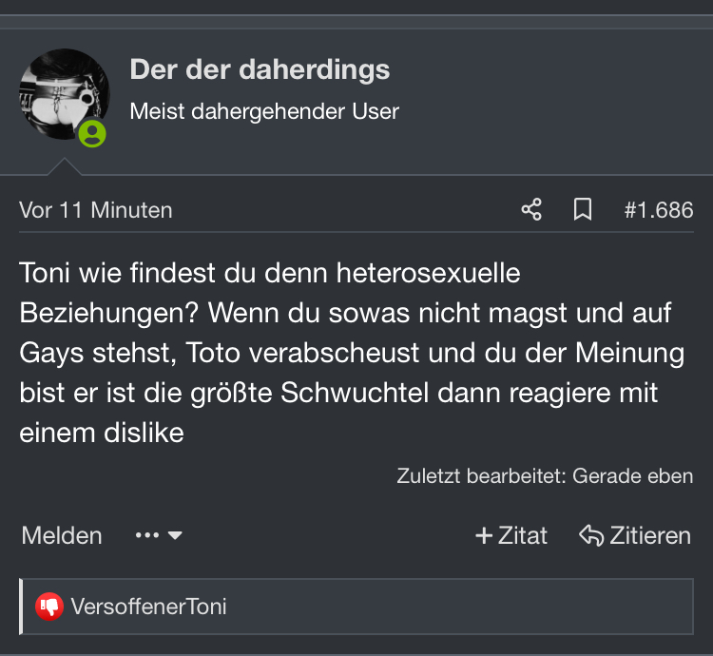
Task: Click the three dots more-options icon
Action: click(x=147, y=535)
